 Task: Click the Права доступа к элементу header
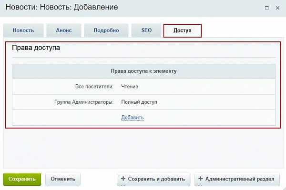point(144,71)
